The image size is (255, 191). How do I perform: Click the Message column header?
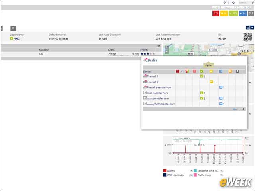(x=44, y=50)
